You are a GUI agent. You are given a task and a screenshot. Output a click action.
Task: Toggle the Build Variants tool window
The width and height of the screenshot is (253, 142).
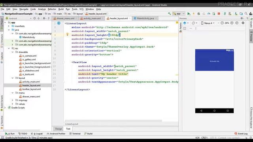pyautogui.click(x=2, y=103)
